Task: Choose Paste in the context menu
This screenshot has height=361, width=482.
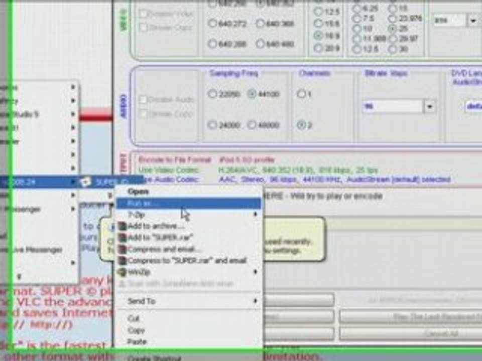Action: pyautogui.click(x=189, y=341)
